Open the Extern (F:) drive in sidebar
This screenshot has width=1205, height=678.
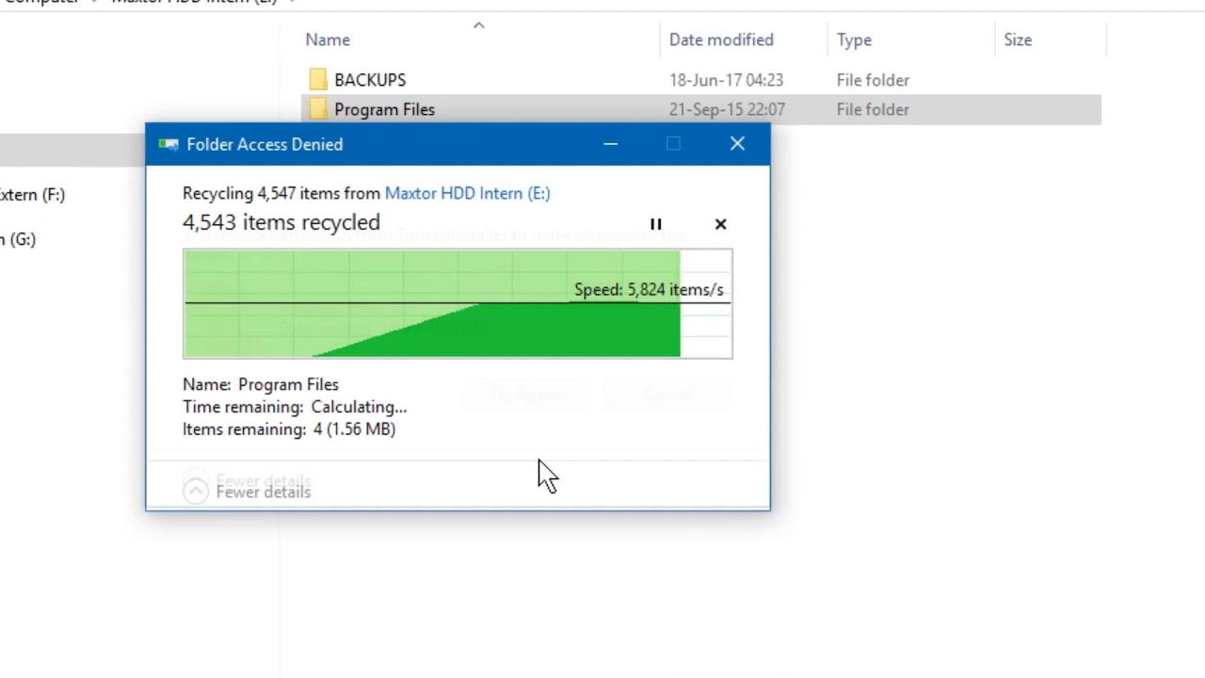click(x=31, y=195)
